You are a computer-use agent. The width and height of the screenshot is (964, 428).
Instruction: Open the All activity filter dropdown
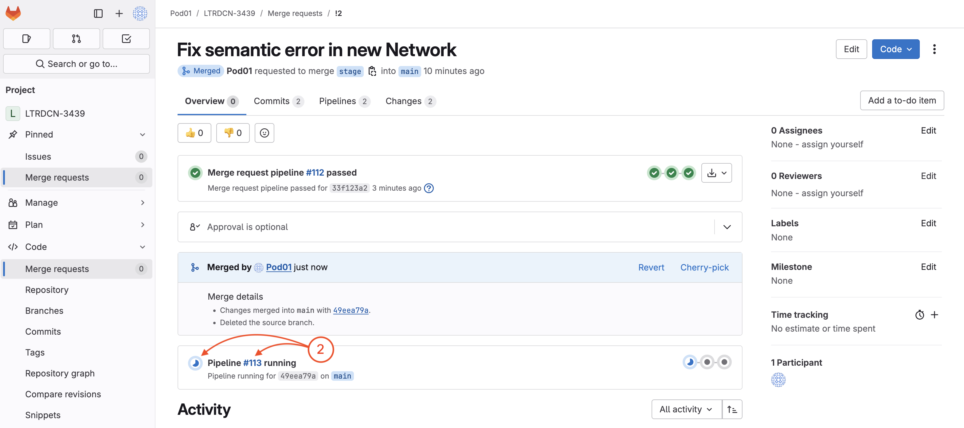click(x=686, y=410)
